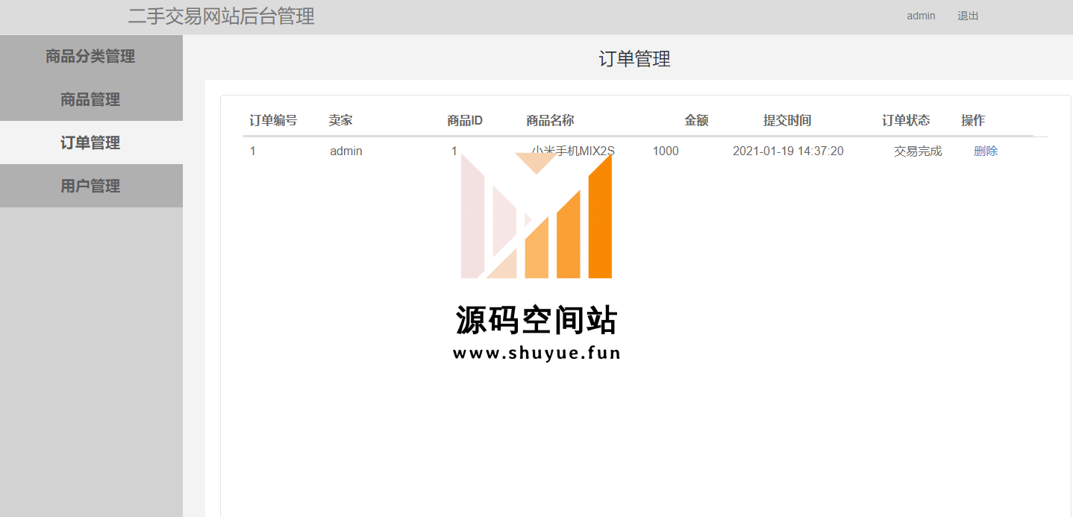Click the 卖家 column header
This screenshot has height=517, width=1073.
coord(341,120)
